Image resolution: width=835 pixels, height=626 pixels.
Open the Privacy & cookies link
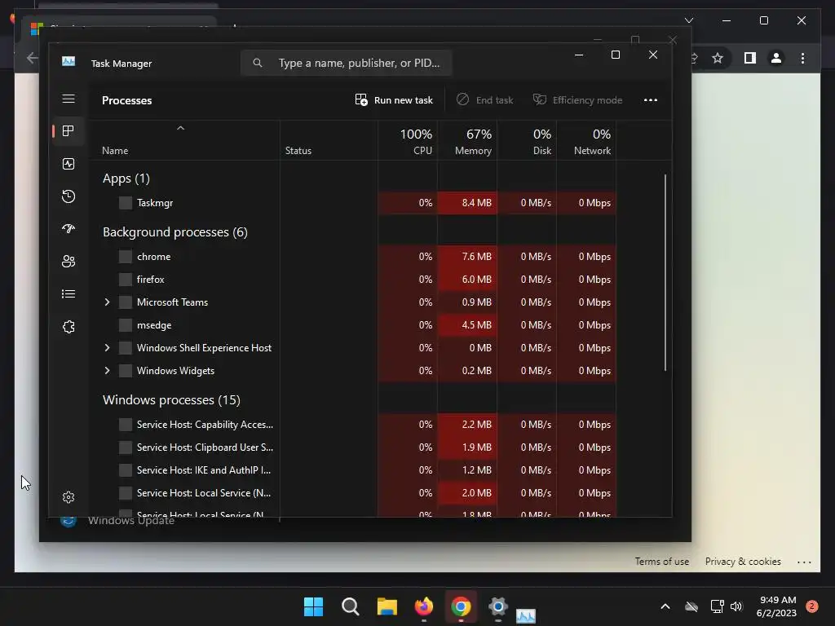coord(743,562)
